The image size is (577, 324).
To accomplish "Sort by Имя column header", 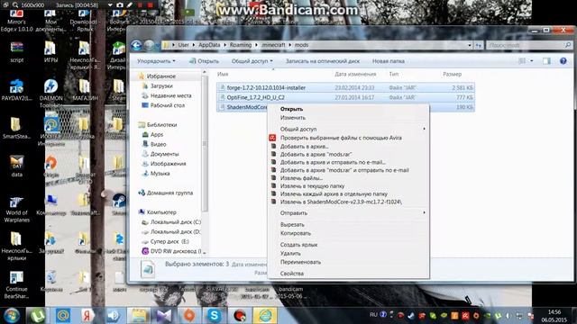I will click(223, 74).
